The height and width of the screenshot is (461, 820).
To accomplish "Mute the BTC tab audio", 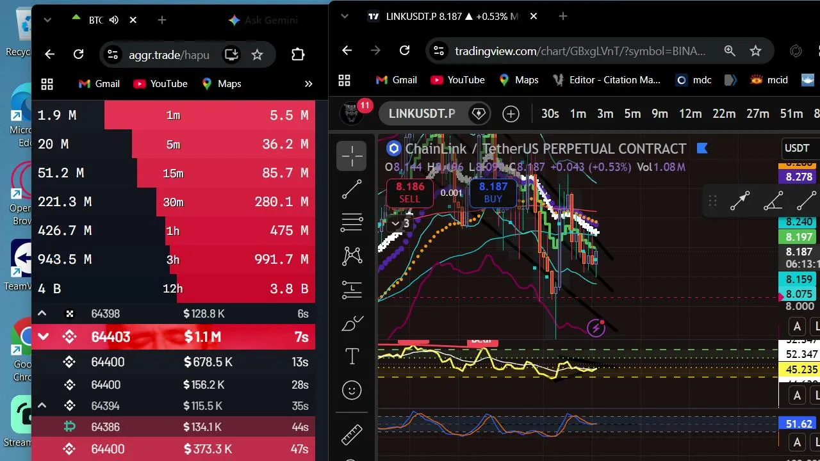I will [x=114, y=20].
